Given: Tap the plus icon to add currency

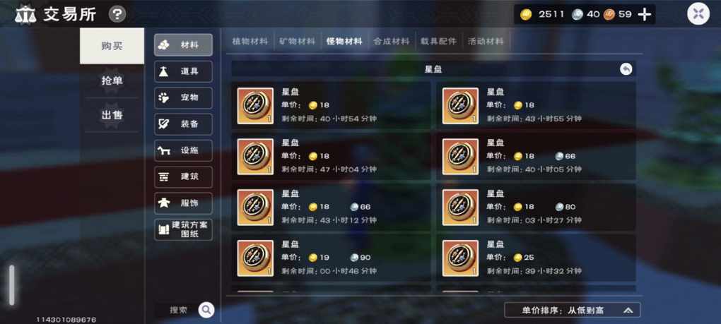Looking at the screenshot, I should click(x=645, y=15).
